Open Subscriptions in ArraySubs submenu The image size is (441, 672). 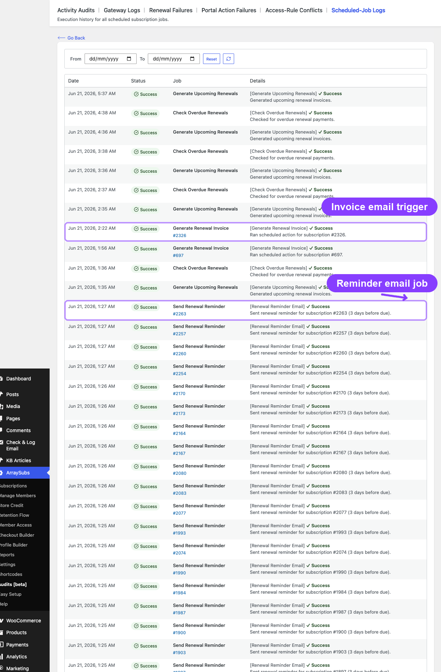tap(13, 486)
